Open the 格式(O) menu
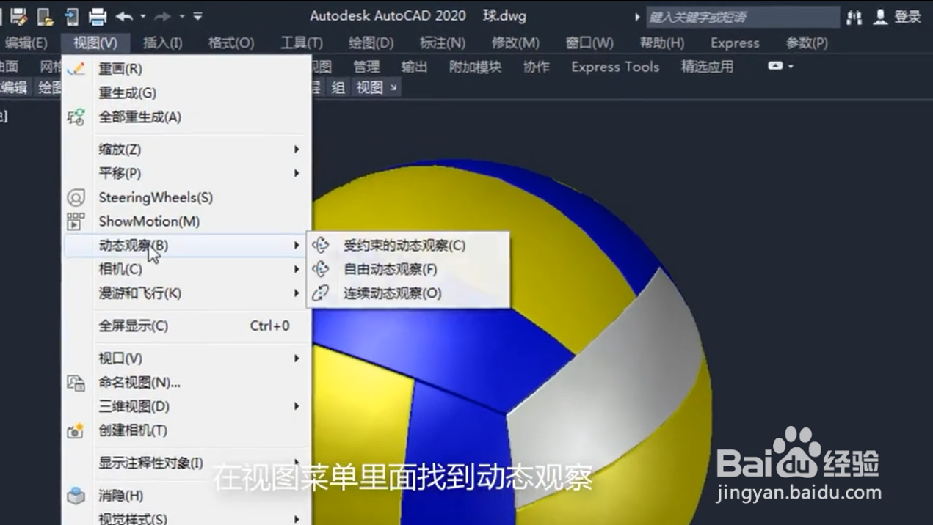 click(x=231, y=43)
